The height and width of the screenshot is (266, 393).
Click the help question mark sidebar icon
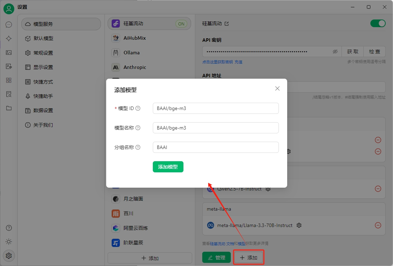pyautogui.click(x=9, y=228)
